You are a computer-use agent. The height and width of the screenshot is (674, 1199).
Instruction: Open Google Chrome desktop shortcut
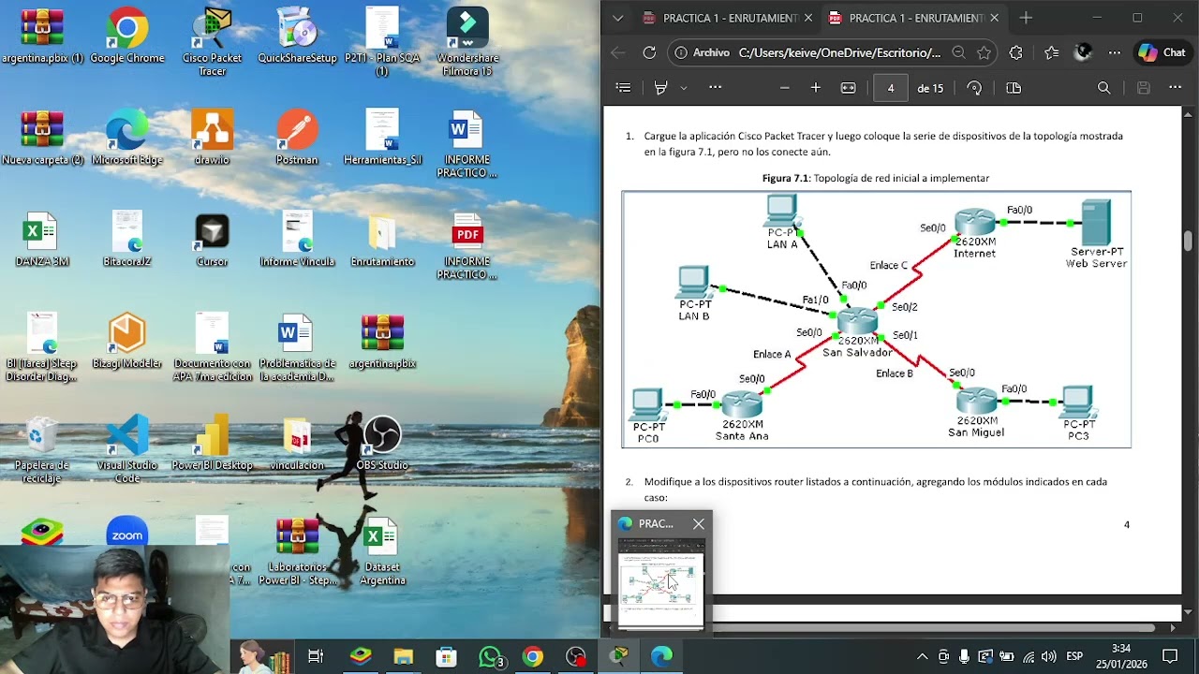[x=127, y=37]
